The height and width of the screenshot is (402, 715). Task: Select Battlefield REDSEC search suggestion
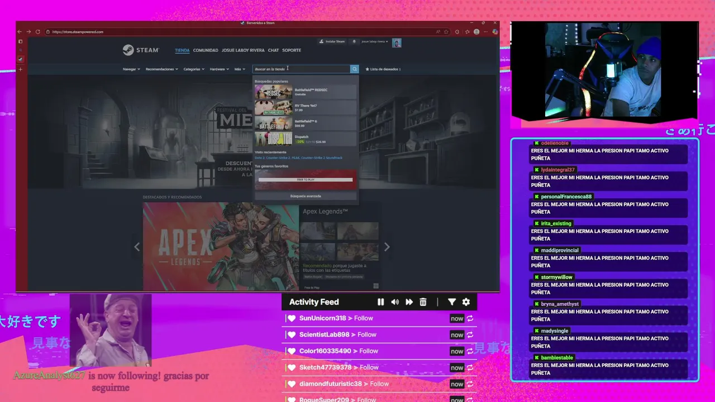click(x=306, y=92)
